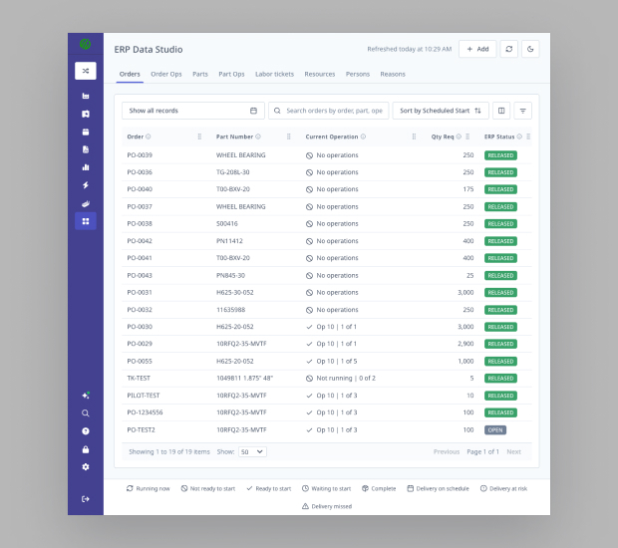Click the Order column drag handle

[199, 137]
